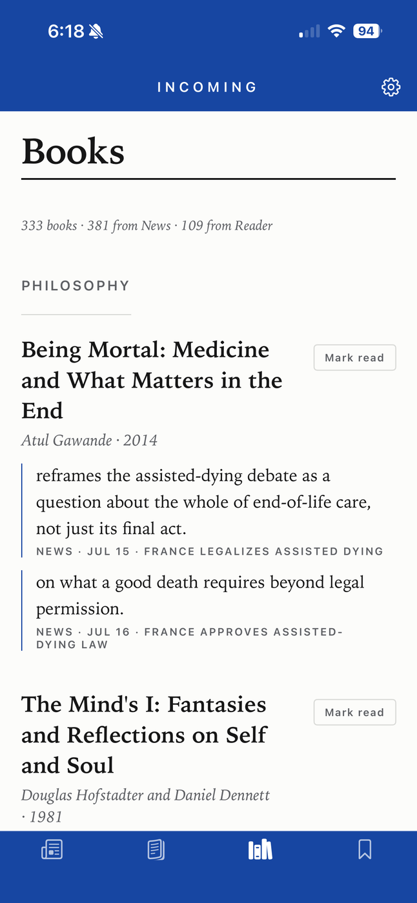
Task: Open quote about a good death requires
Action: (x=200, y=595)
